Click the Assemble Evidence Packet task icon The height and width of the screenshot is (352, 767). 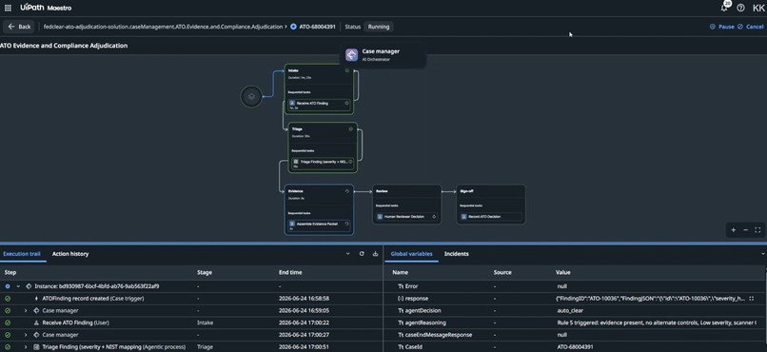pos(292,224)
